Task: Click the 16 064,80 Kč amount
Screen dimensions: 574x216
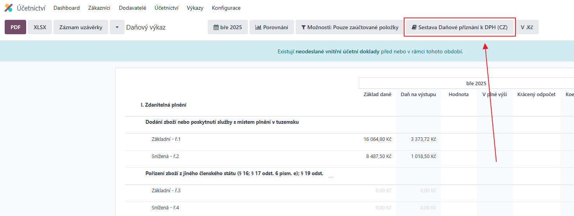Action: [377, 139]
